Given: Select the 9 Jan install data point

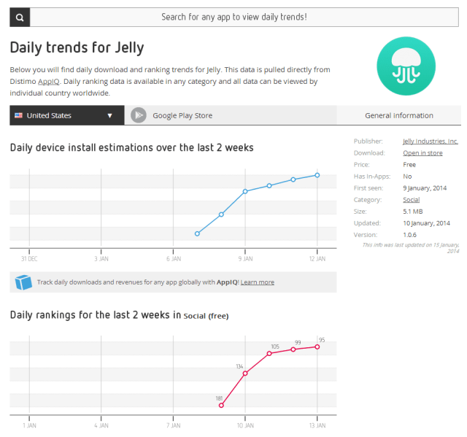Looking at the screenshot, I should click(245, 191).
